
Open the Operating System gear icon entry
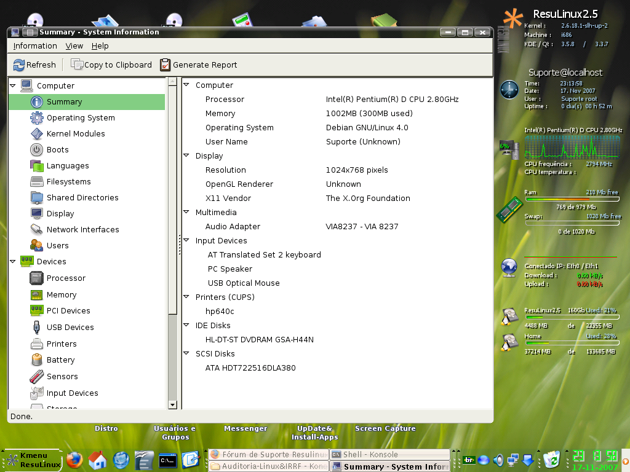tap(36, 117)
